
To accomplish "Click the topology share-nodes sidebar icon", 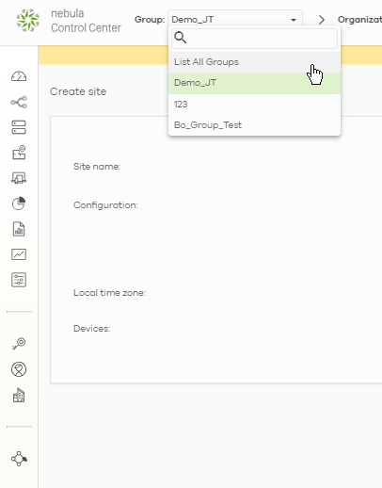I will [19, 102].
